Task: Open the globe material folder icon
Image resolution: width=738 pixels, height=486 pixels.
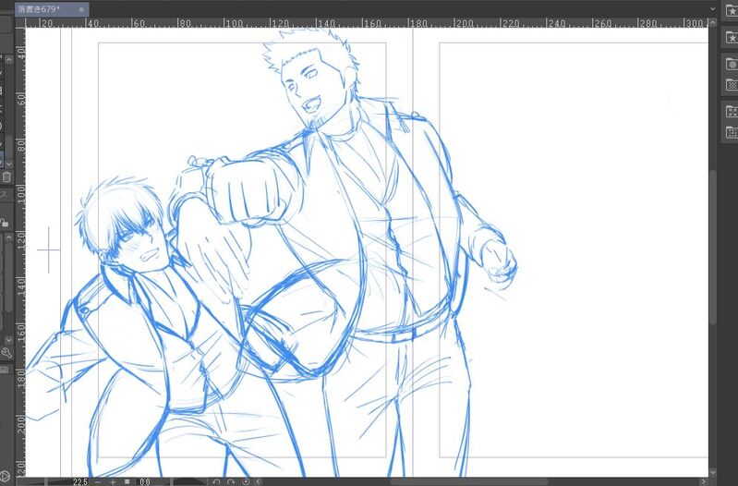Action: (x=731, y=64)
